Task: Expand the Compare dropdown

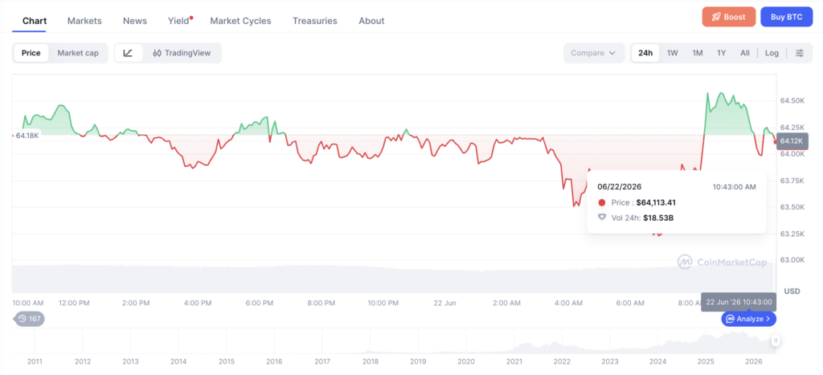Action: (x=594, y=53)
